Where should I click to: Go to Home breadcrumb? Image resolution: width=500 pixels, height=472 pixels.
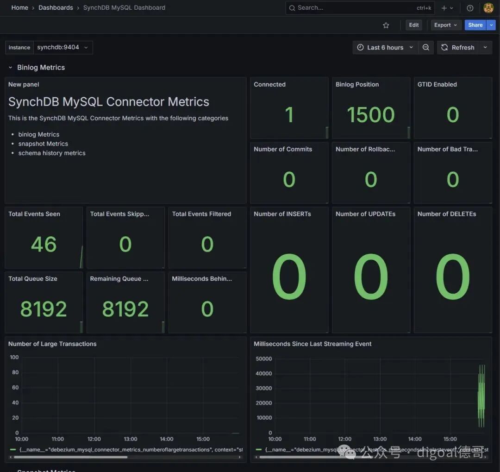coord(20,8)
